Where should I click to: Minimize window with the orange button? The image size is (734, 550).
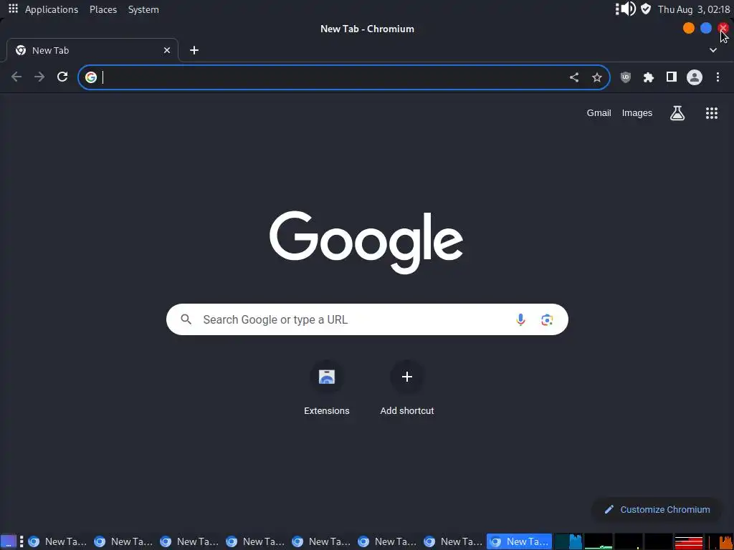(689, 28)
